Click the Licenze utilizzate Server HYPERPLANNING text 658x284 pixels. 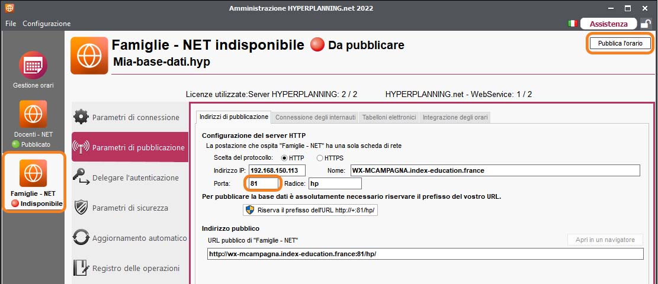pyautogui.click(x=271, y=95)
